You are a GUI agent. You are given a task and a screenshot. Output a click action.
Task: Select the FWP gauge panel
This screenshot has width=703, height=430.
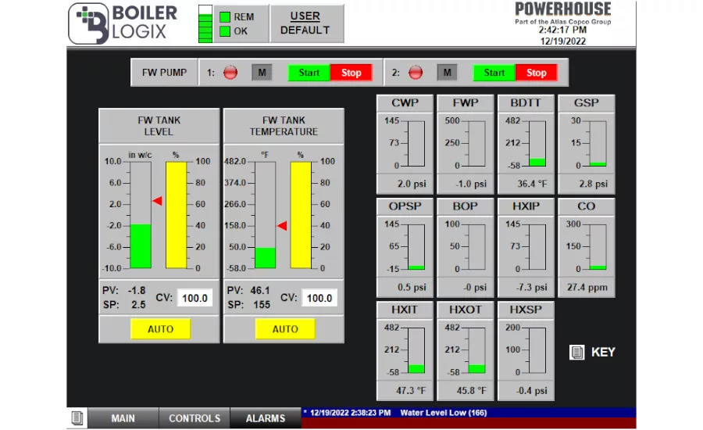tap(466, 144)
